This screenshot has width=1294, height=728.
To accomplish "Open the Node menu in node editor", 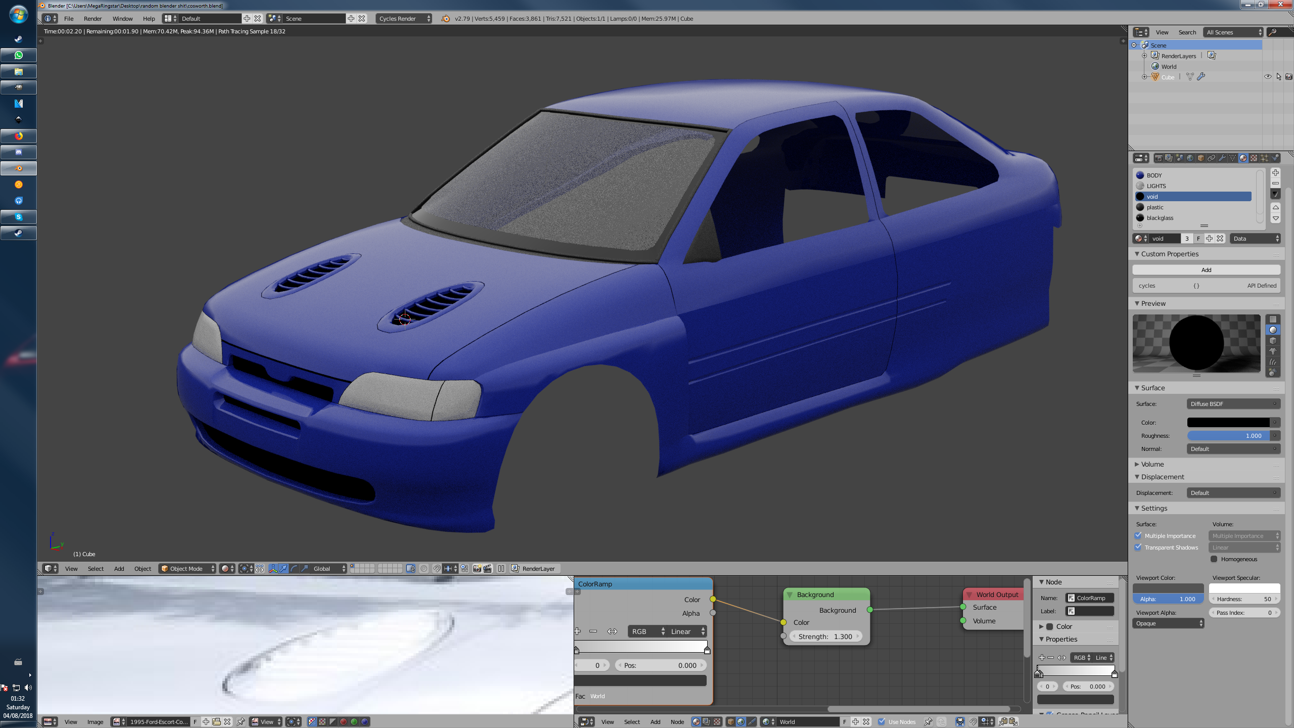I will (677, 722).
